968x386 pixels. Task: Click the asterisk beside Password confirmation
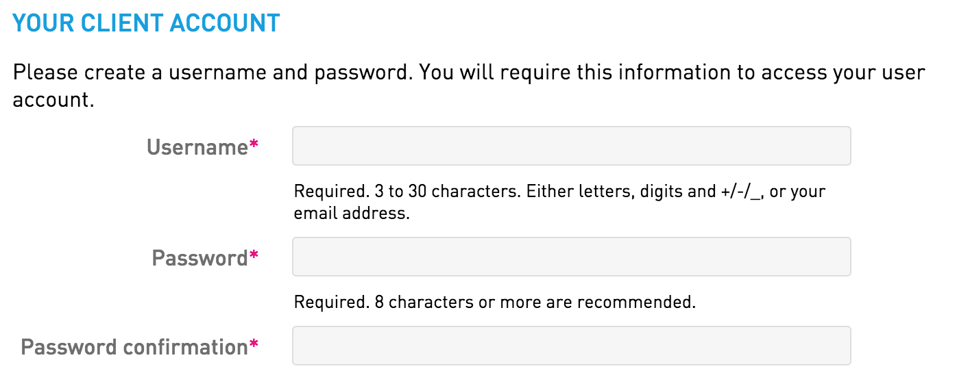pyautogui.click(x=254, y=346)
